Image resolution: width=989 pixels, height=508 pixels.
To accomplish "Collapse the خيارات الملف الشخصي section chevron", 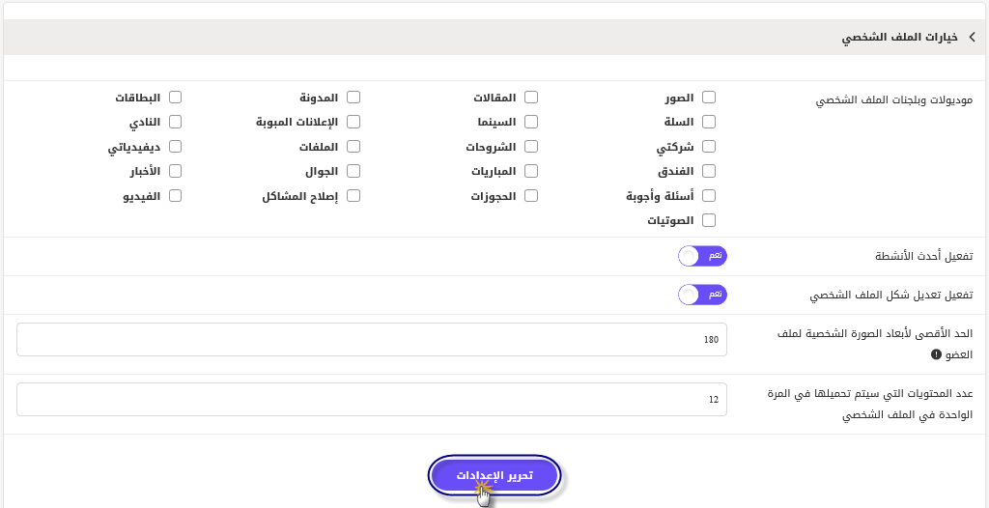I will coord(972,38).
